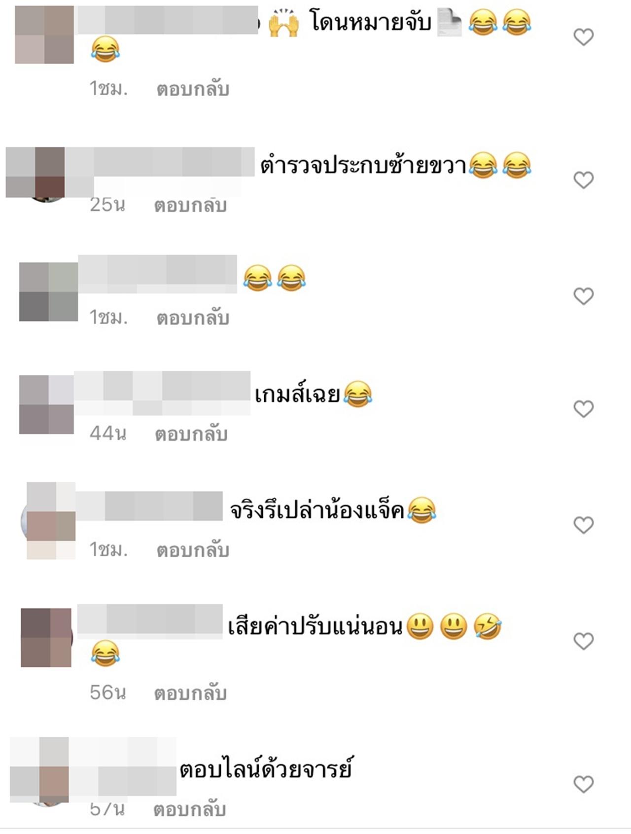Heart the ตอบไลน์ด้วยจารย์ comment

(584, 784)
